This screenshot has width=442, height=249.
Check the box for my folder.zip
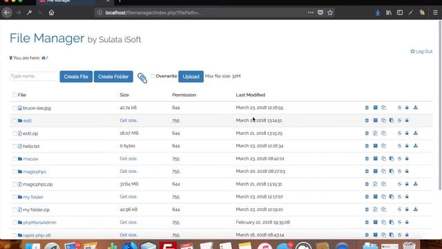point(15,210)
